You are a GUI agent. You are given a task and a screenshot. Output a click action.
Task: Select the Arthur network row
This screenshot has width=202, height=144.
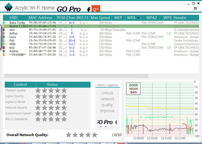pyautogui.click(x=101, y=33)
